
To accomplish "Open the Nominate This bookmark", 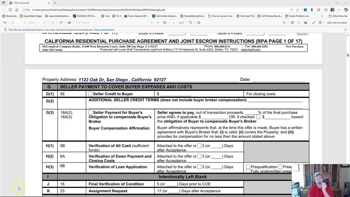I will pyautogui.click(x=245, y=16).
